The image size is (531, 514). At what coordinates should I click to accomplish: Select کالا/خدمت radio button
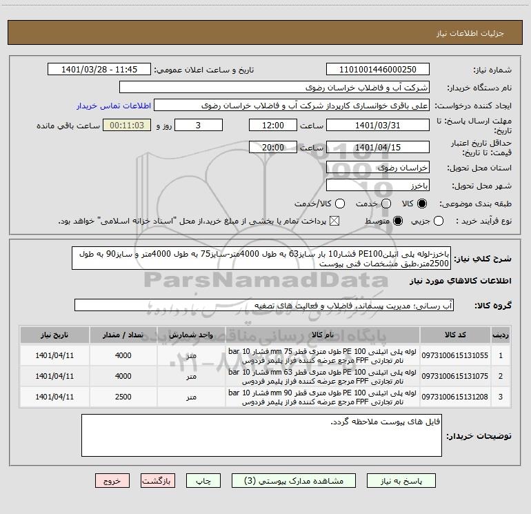click(x=340, y=204)
